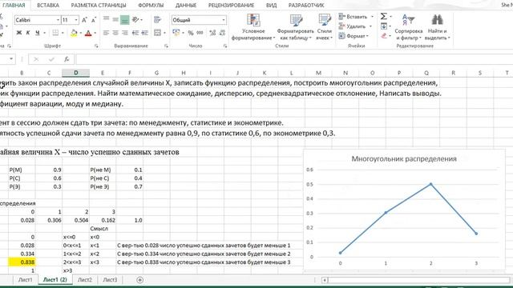Click Удалить cells button
Viewport: 513px width, 288px height.
click(x=353, y=26)
